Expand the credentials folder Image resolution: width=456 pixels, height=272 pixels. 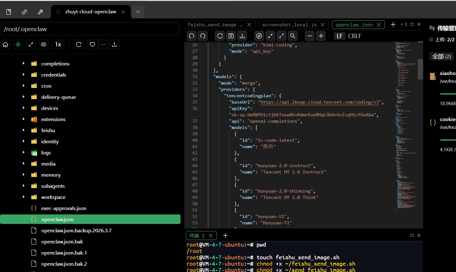coord(24,75)
